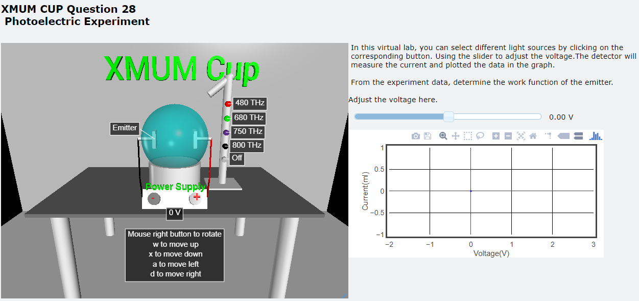Turn the light source Off
Viewport: 639px width, 301px height.
click(x=225, y=159)
